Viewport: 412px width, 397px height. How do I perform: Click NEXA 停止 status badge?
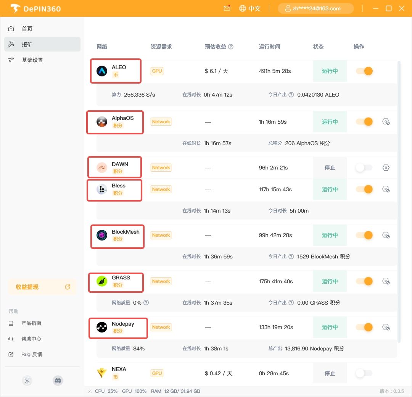(x=330, y=373)
